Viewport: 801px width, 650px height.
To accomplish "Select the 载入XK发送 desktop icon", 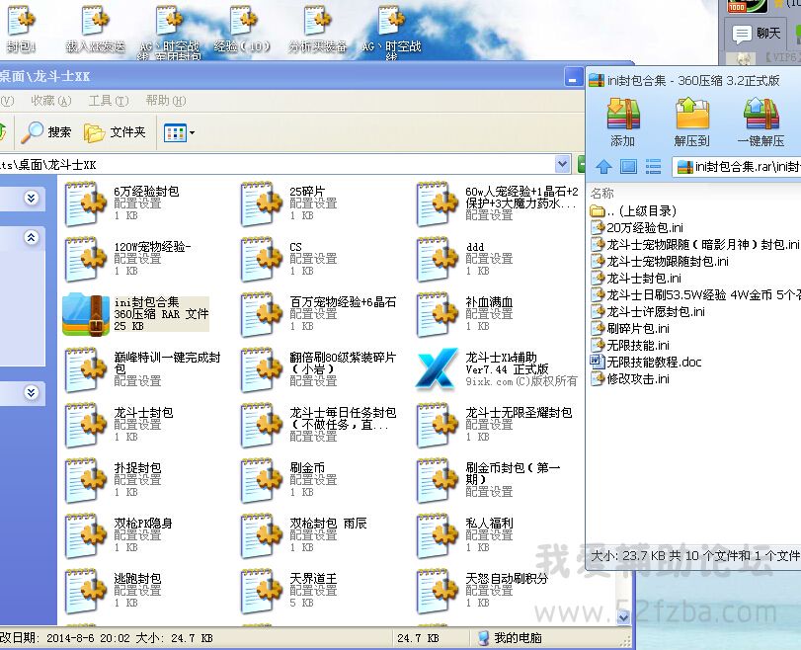I will pos(95,29).
